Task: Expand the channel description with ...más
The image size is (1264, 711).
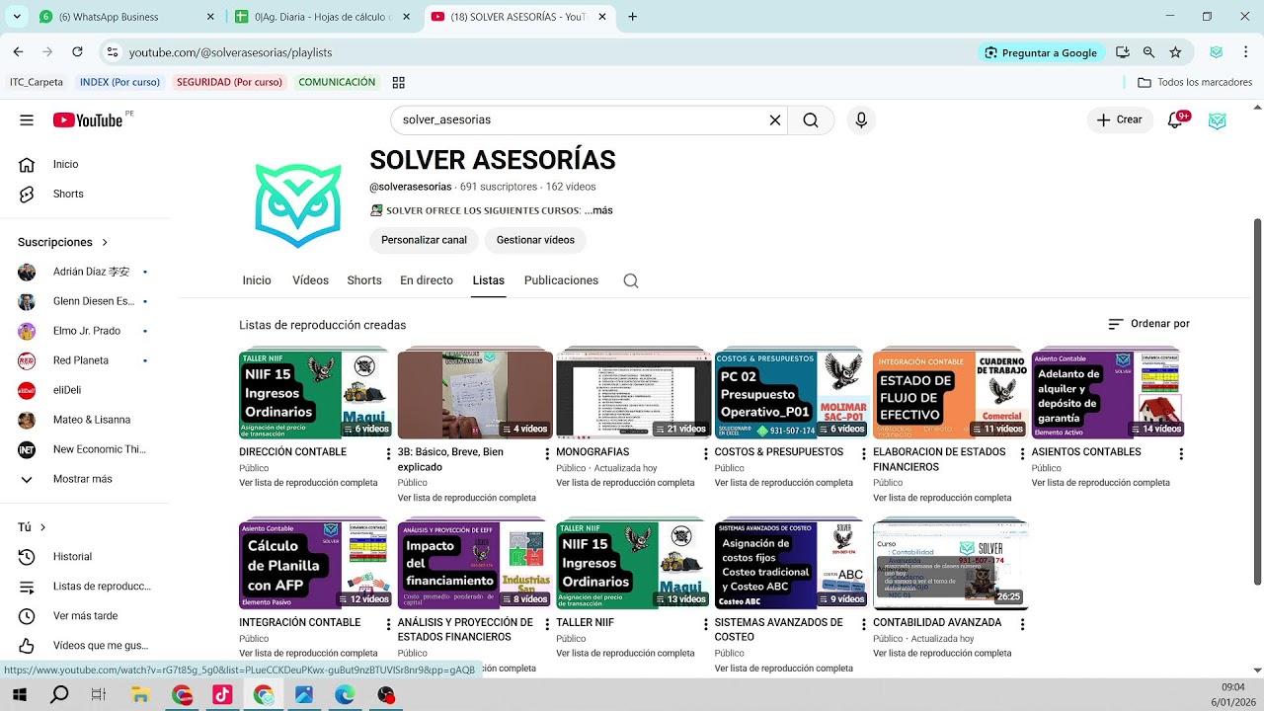Action: pyautogui.click(x=598, y=210)
